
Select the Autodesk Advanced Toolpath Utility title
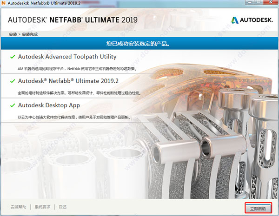tap(67, 57)
